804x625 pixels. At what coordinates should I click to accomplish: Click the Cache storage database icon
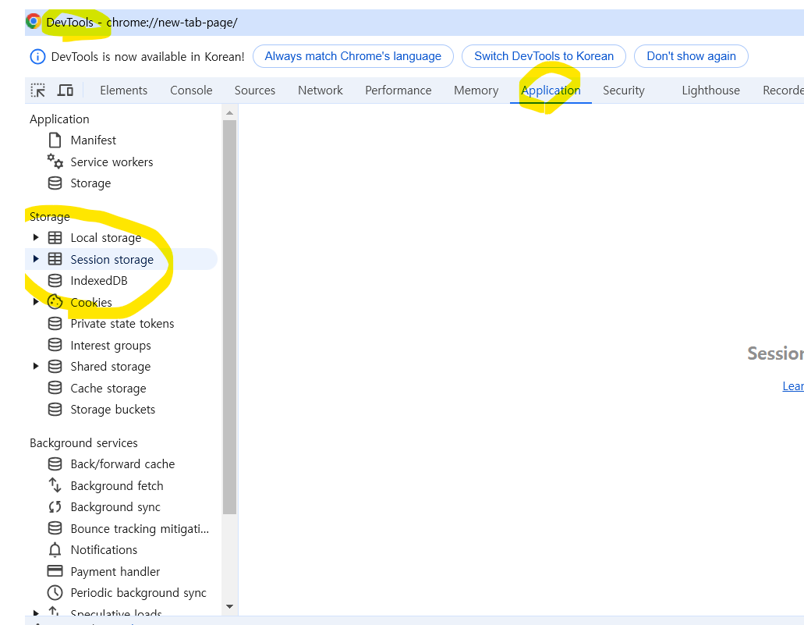tap(55, 388)
